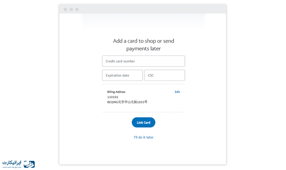Click the postal code 110101 text
This screenshot has height=170, width=286.
point(113,97)
